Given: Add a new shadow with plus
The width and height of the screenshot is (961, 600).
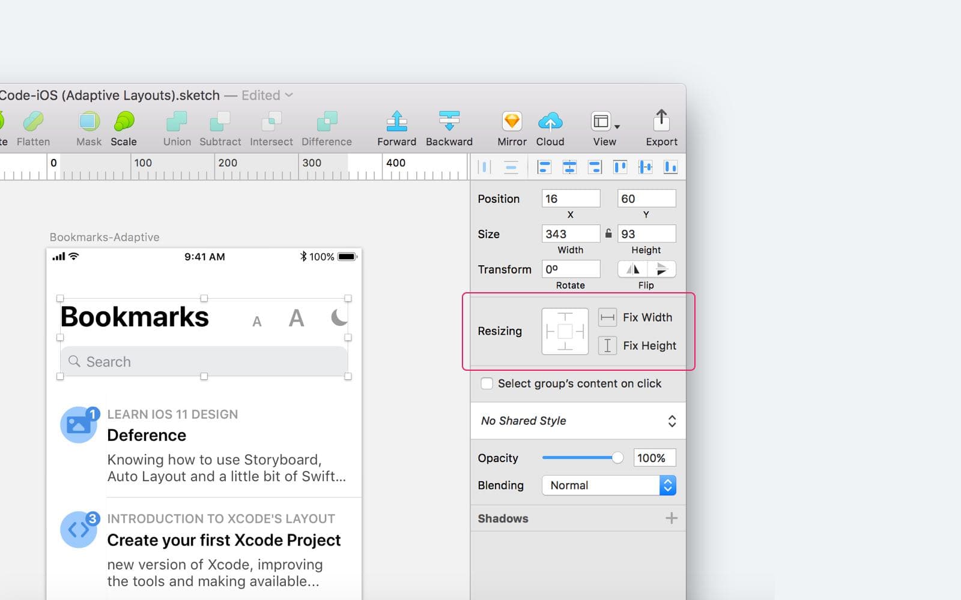Looking at the screenshot, I should pyautogui.click(x=671, y=518).
